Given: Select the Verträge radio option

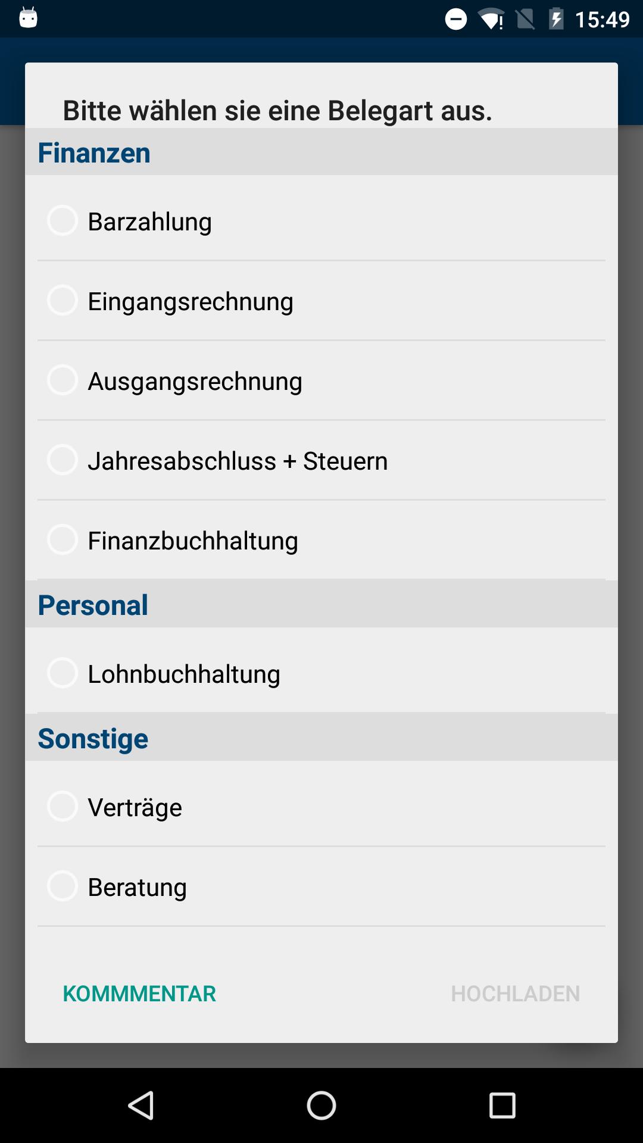Looking at the screenshot, I should coord(63,807).
